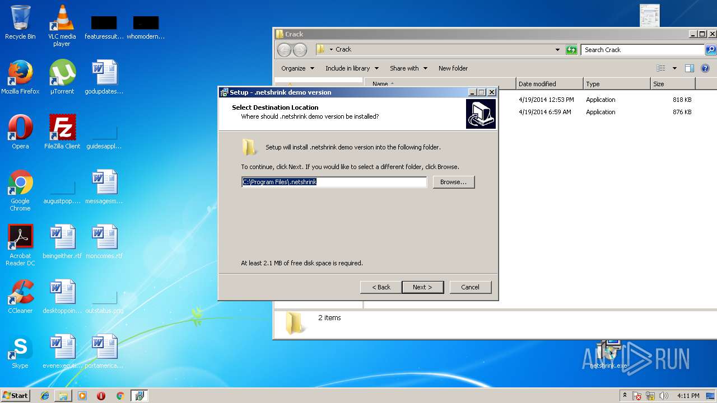This screenshot has width=717, height=403.
Task: Open beingeither.rtf document
Action: click(x=62, y=242)
